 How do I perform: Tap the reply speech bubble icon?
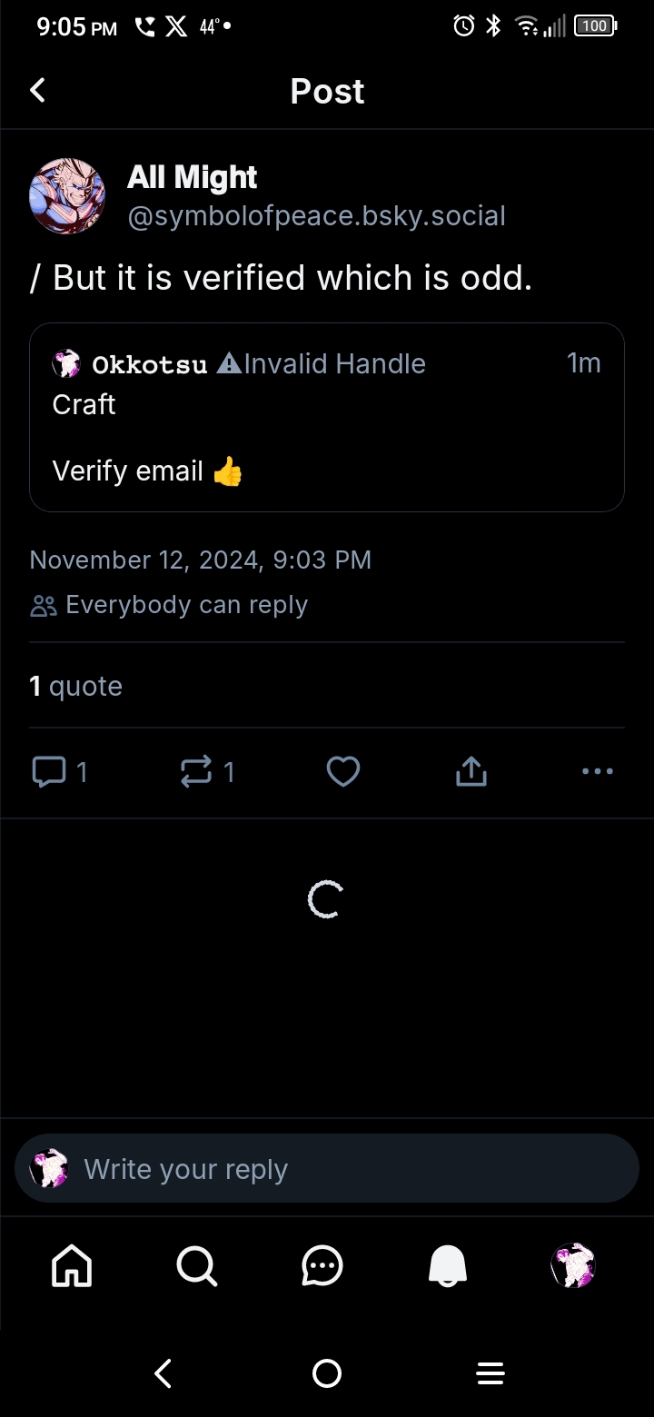[49, 772]
